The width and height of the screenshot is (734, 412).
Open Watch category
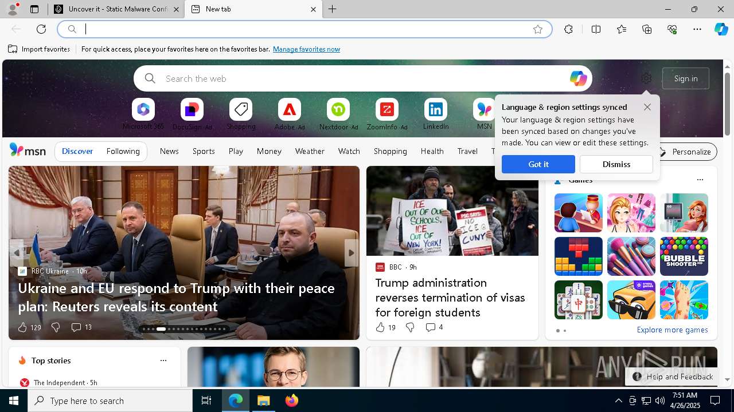349,151
